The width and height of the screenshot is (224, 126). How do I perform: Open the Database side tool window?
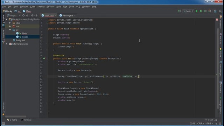pyautogui.click(x=220, y=87)
